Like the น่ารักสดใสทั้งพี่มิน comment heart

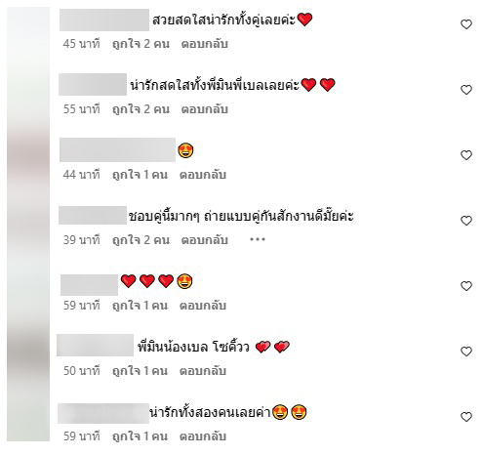click(466, 90)
